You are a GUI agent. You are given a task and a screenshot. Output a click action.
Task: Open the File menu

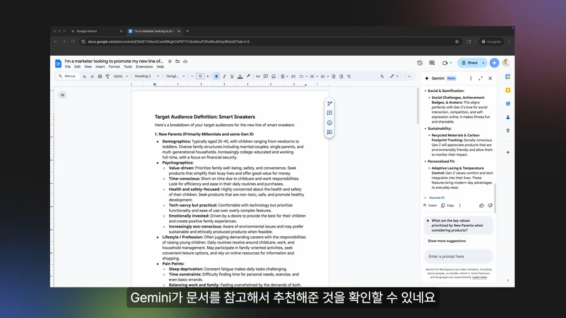coord(67,67)
